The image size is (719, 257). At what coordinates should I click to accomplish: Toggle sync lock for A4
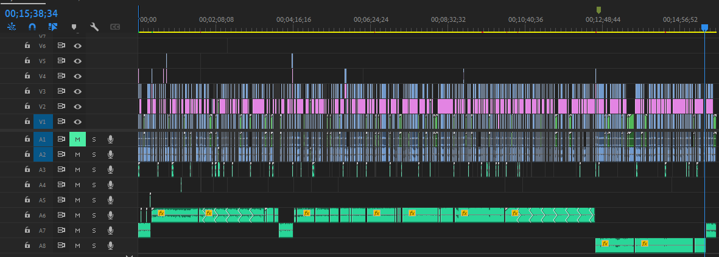61,185
